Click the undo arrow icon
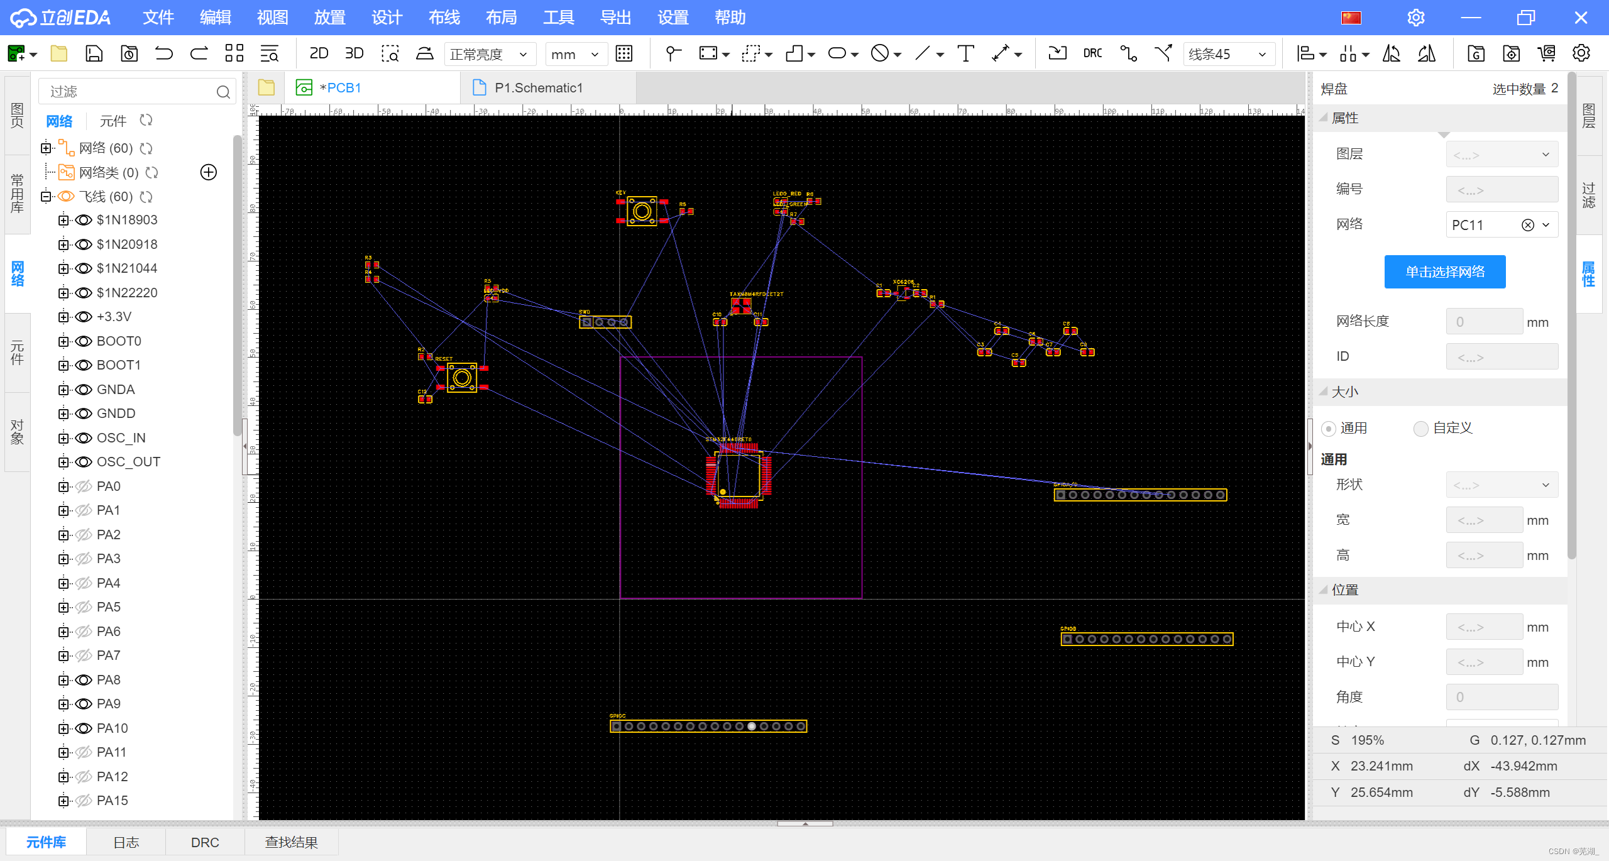 (x=163, y=53)
